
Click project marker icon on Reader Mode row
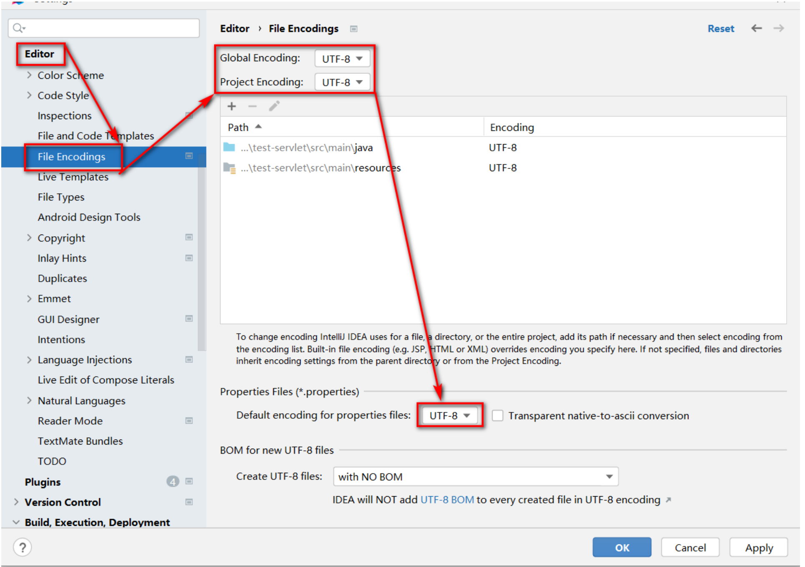[189, 421]
